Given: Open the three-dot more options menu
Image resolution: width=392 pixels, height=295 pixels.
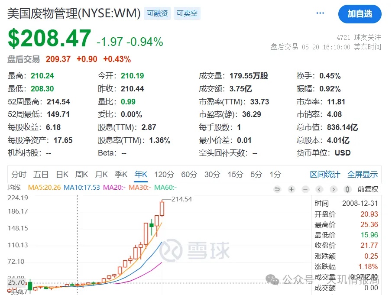Looking at the screenshot, I should [x=320, y=13].
